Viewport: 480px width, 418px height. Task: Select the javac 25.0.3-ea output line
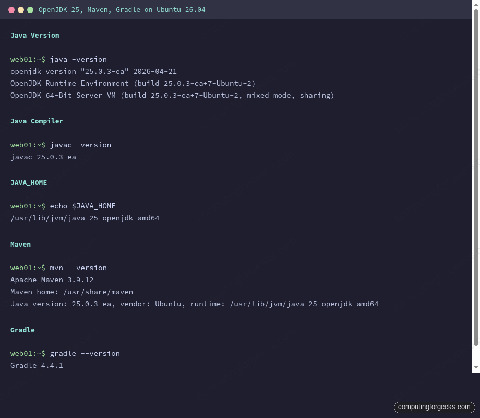click(x=43, y=157)
